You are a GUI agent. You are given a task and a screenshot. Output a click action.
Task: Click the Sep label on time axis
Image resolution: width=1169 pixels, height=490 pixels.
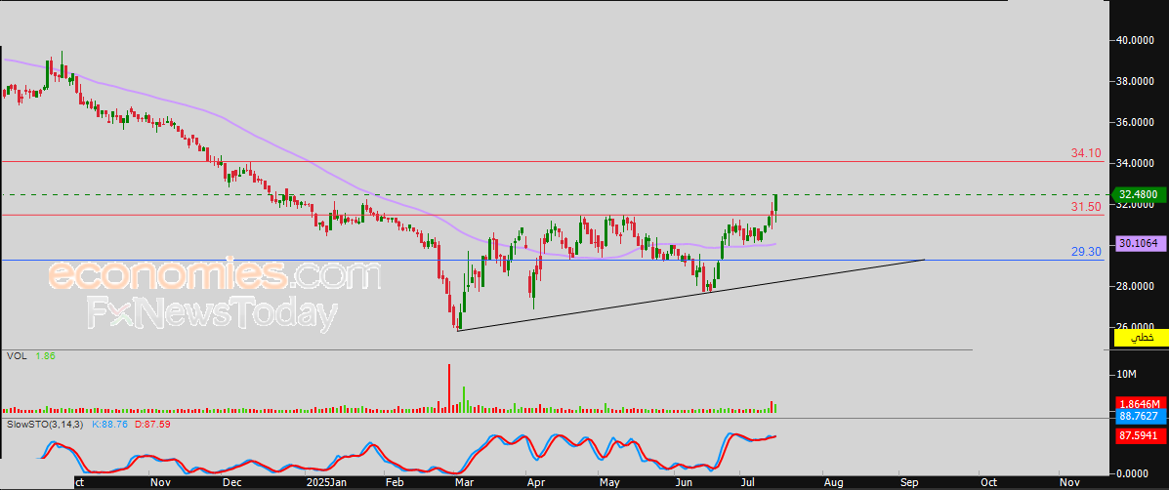coord(909,482)
